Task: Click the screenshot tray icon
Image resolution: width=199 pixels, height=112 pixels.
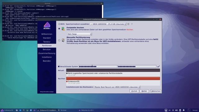Action: [x=166, y=110]
